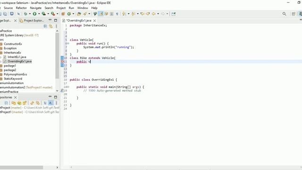
Task: Click the Pin Editor icon
Action: pos(174,14)
